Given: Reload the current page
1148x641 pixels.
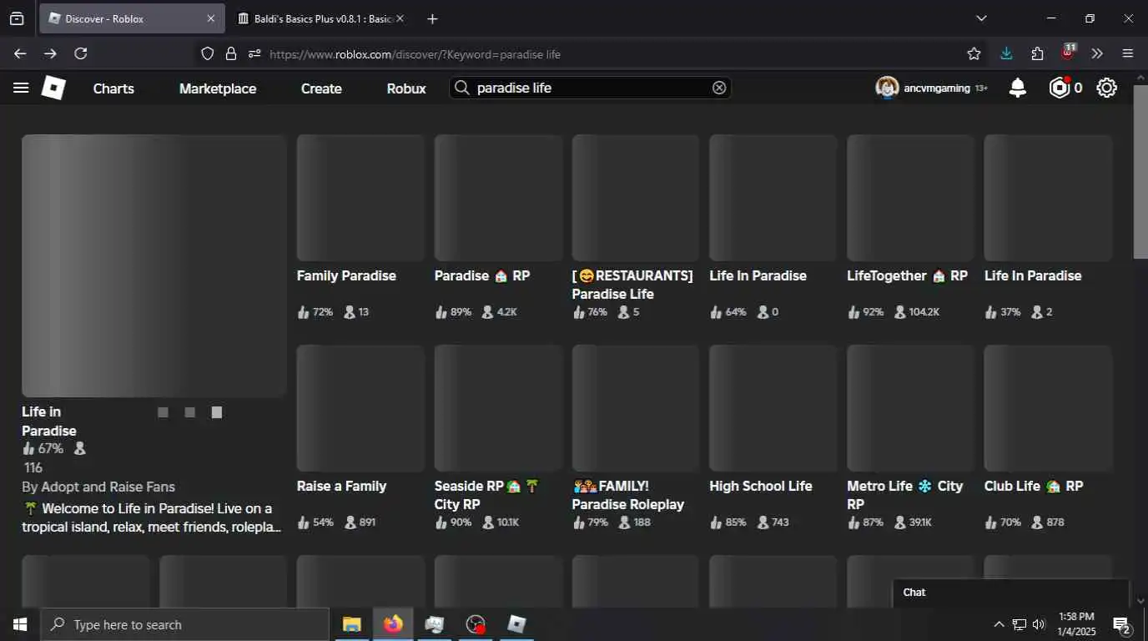Looking at the screenshot, I should coord(81,53).
